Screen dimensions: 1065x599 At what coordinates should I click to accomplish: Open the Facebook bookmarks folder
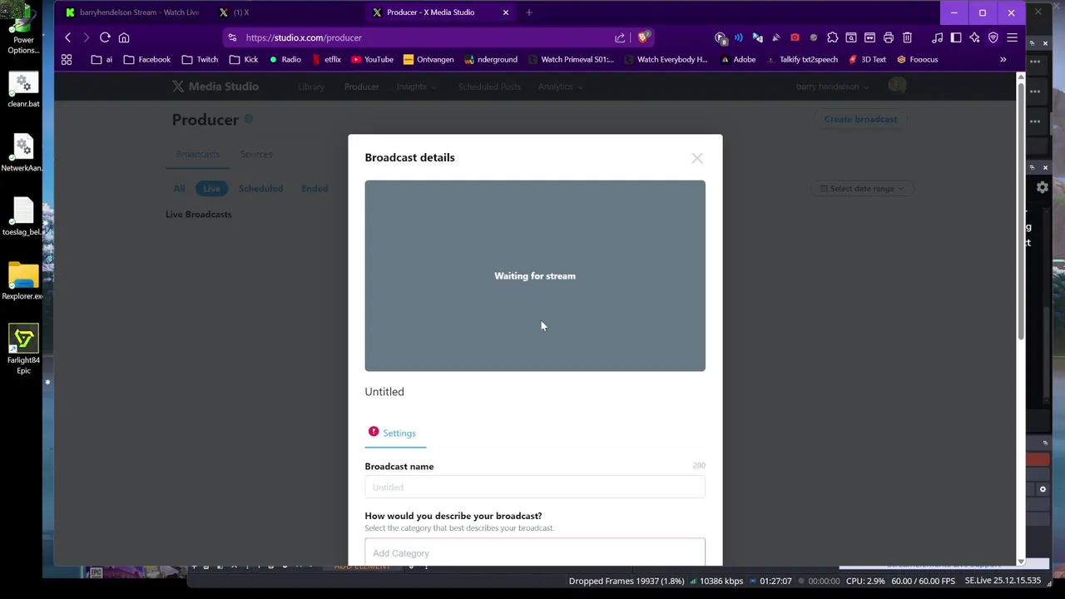(147, 60)
